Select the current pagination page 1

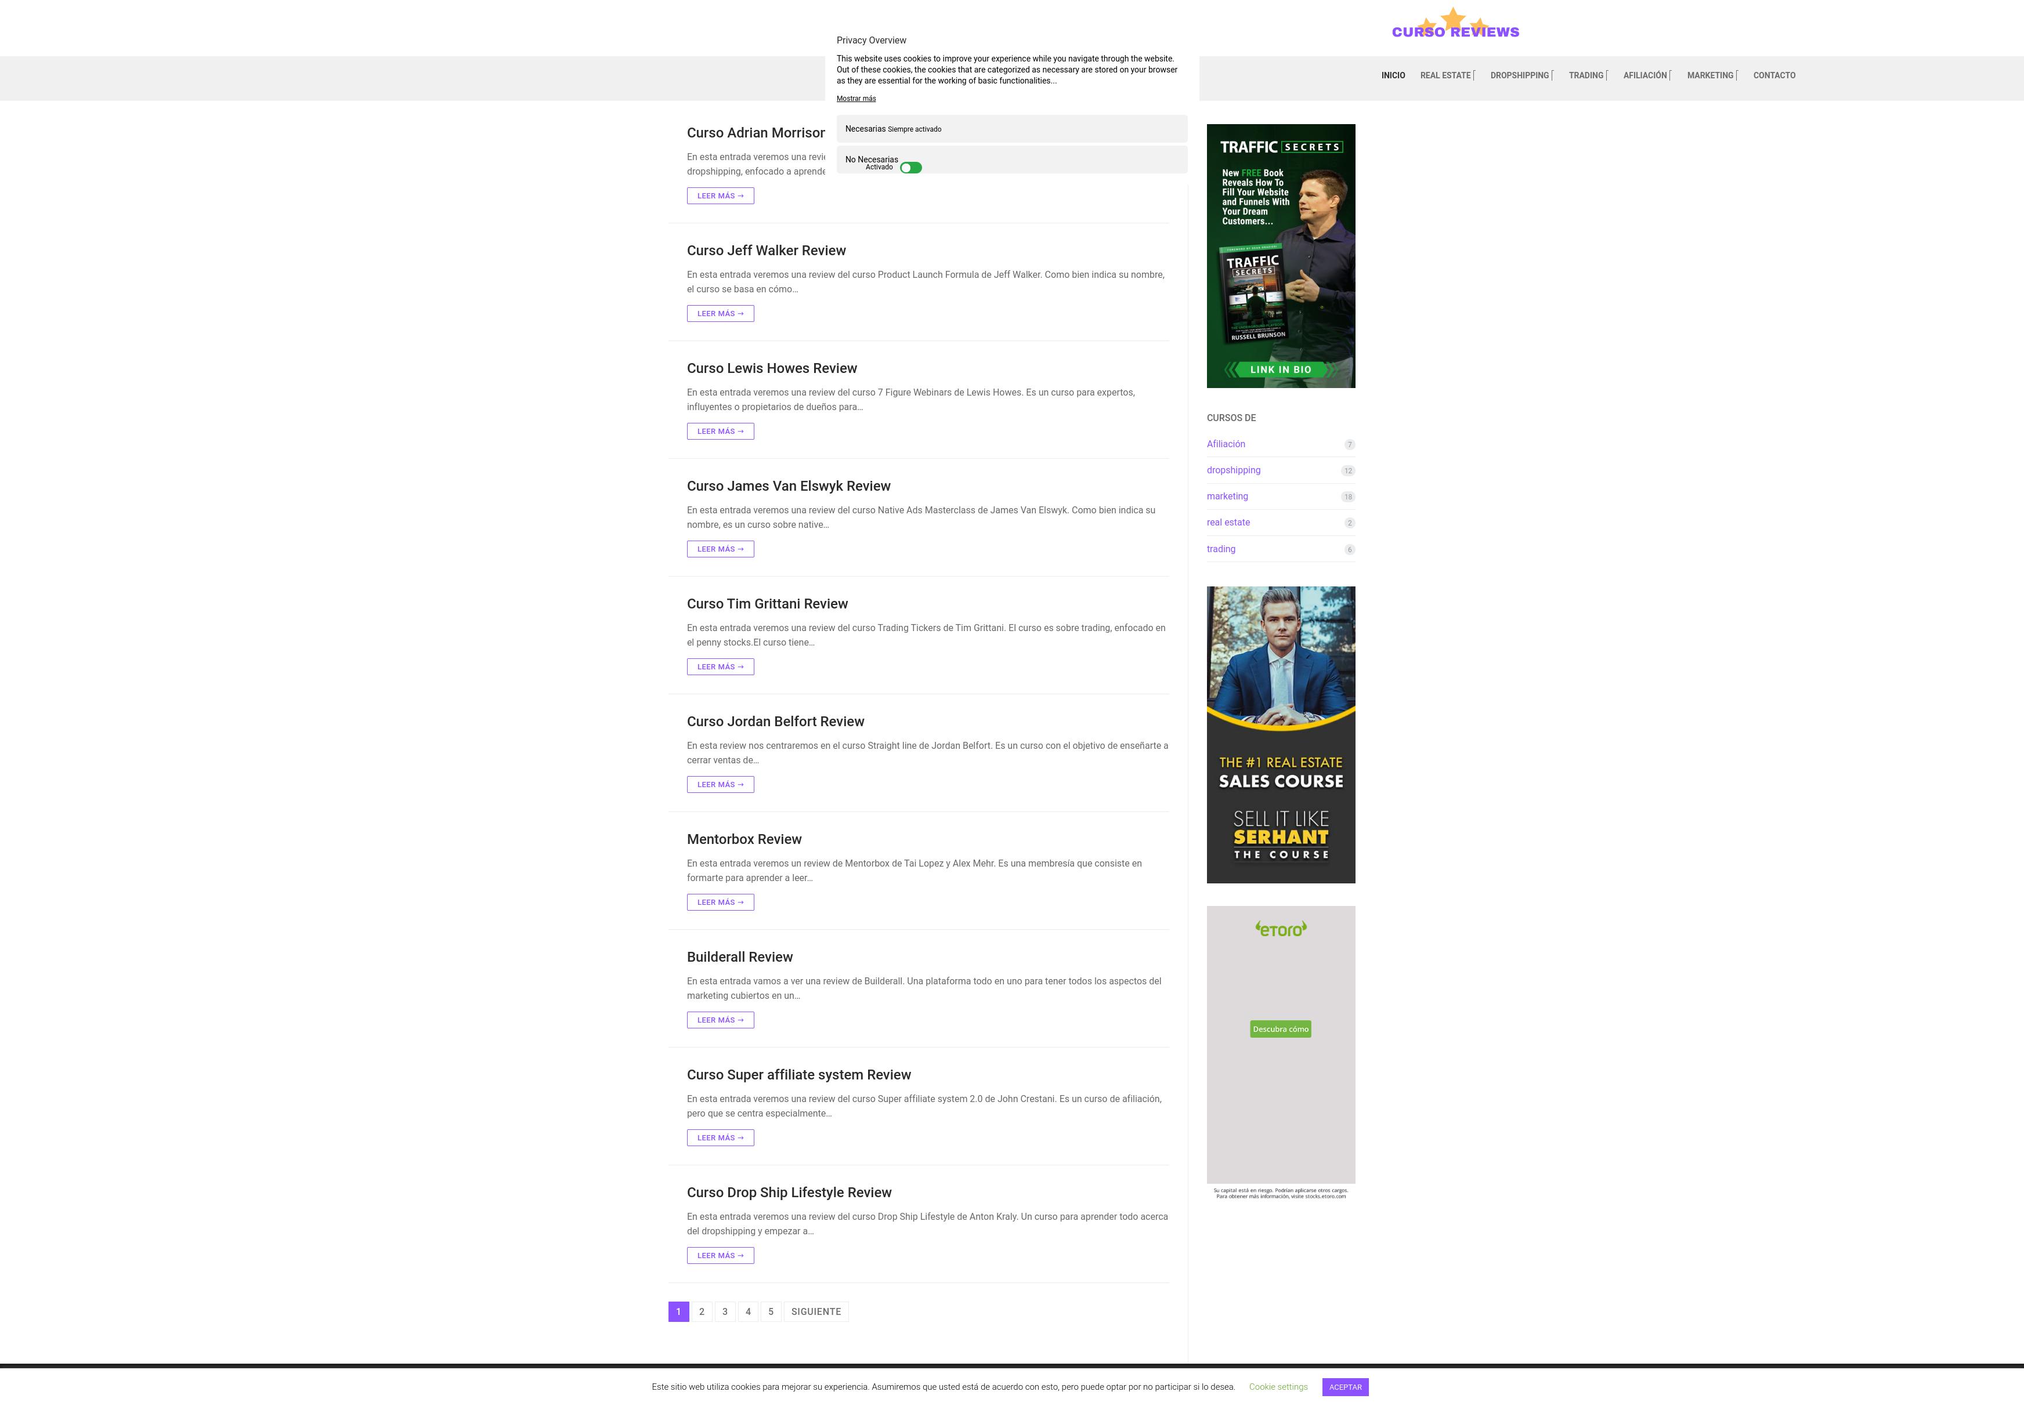click(678, 1311)
